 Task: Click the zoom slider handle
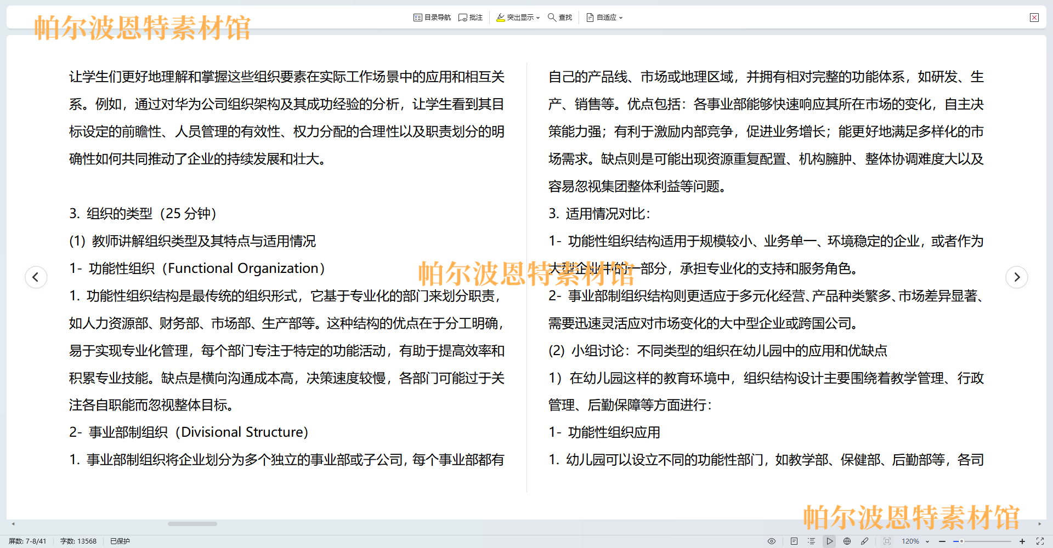click(x=961, y=541)
